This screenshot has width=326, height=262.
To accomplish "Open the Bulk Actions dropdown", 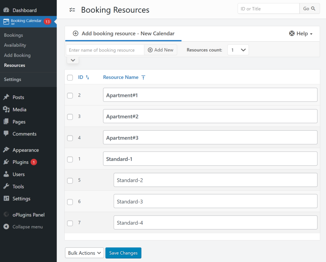I will coord(84,253).
